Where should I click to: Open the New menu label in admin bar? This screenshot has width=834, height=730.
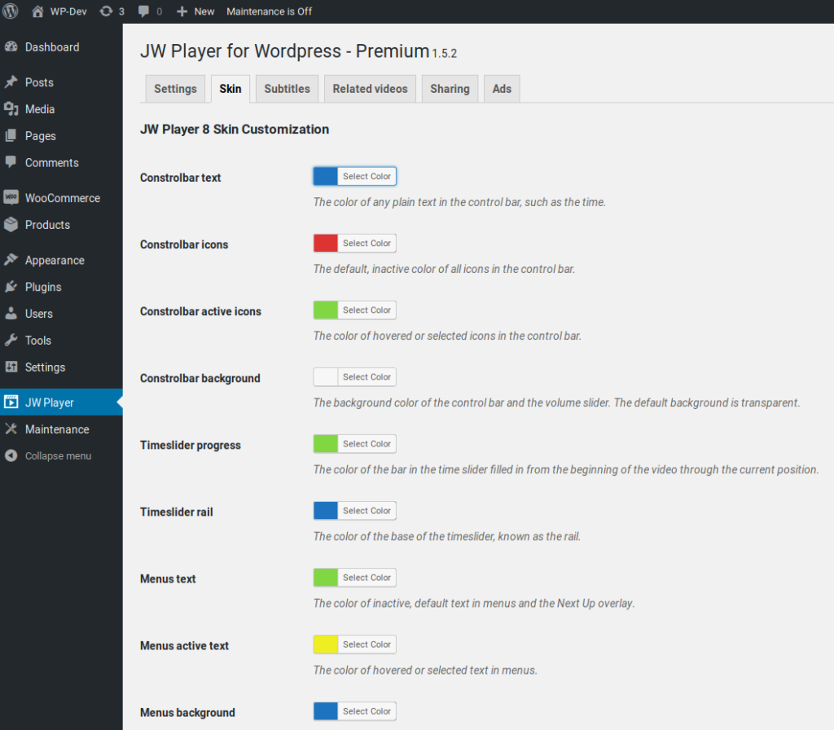pos(204,11)
